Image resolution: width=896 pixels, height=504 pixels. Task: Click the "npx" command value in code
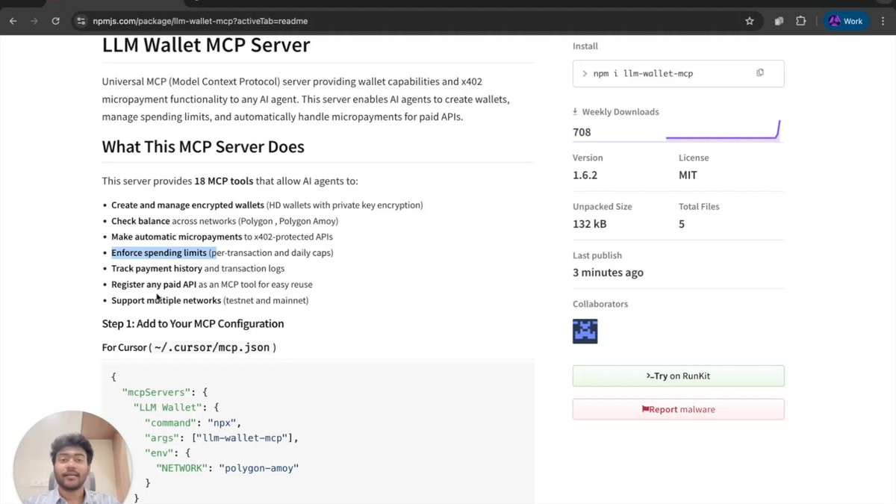(222, 423)
